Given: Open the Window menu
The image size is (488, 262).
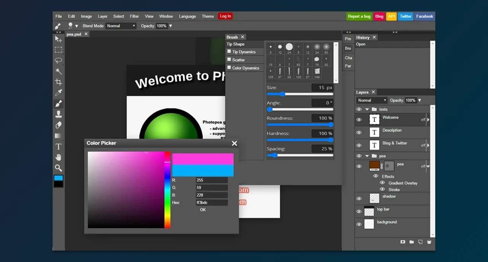Looking at the screenshot, I should pyautogui.click(x=166, y=16).
